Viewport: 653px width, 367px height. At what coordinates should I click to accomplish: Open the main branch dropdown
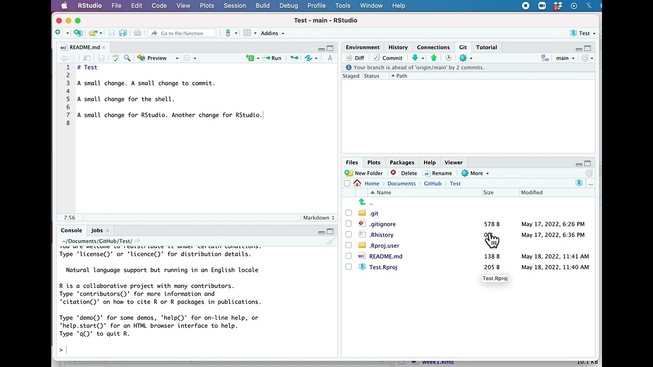pyautogui.click(x=565, y=58)
